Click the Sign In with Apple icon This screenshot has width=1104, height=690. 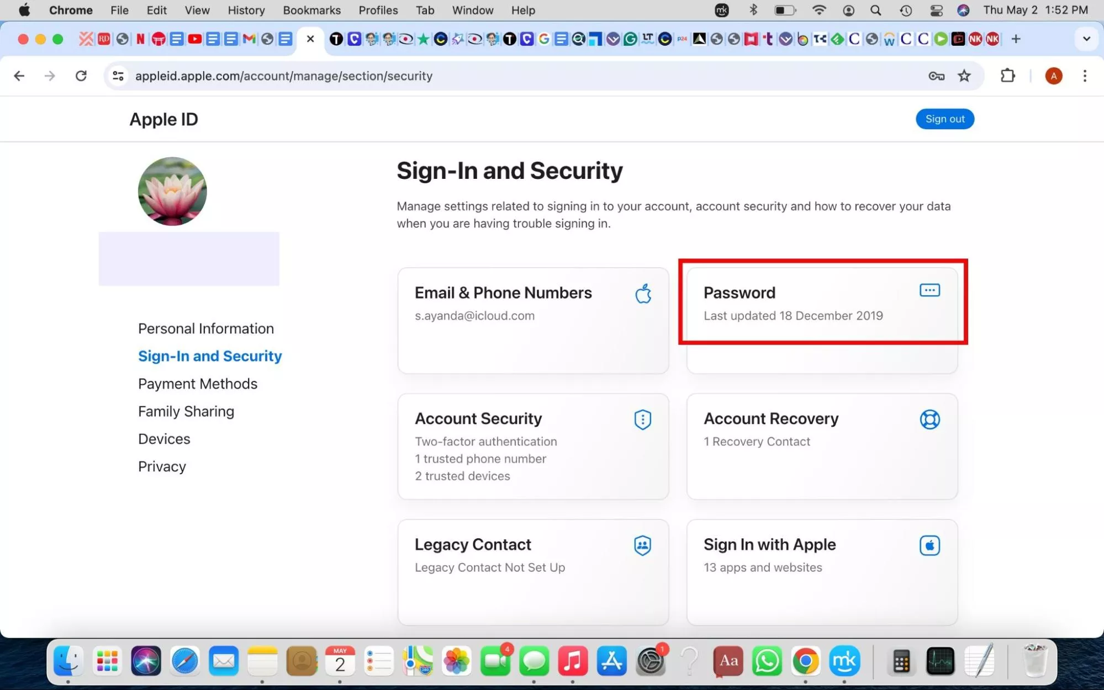pyautogui.click(x=929, y=545)
